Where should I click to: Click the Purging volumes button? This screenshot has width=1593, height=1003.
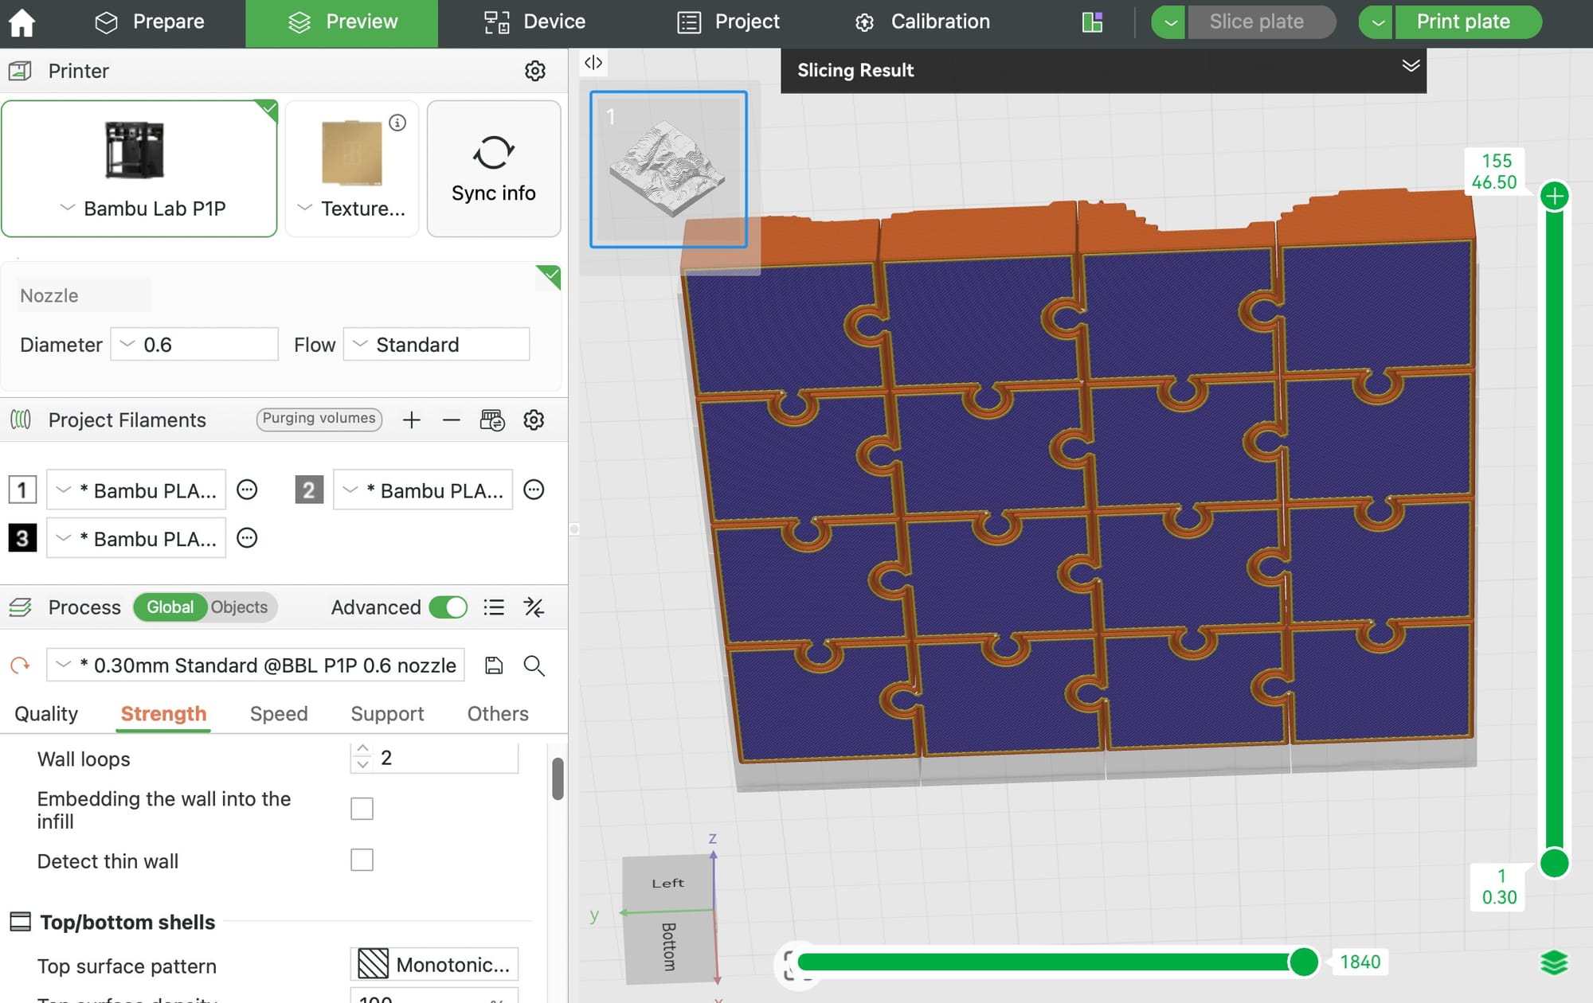319,419
